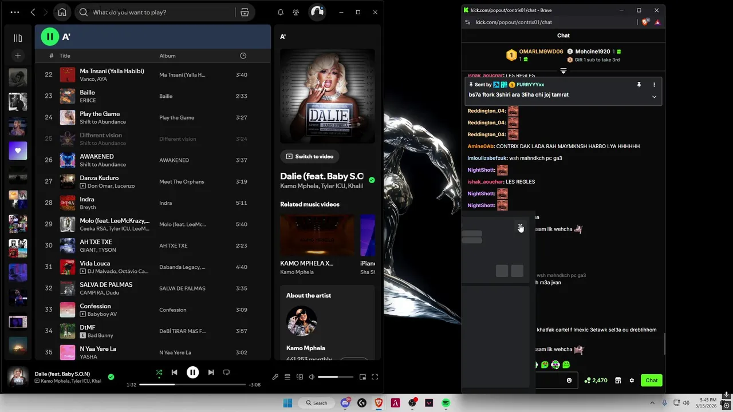Open Windows Start menu
The width and height of the screenshot is (733, 412).
(x=287, y=403)
